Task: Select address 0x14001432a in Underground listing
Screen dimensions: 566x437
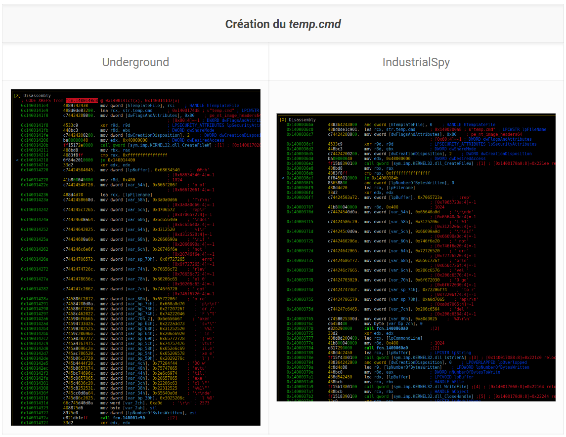Action: [x=34, y=418]
